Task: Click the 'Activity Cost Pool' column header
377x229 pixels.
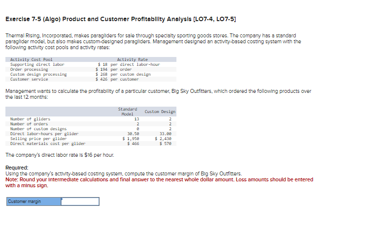Action: (x=31, y=59)
